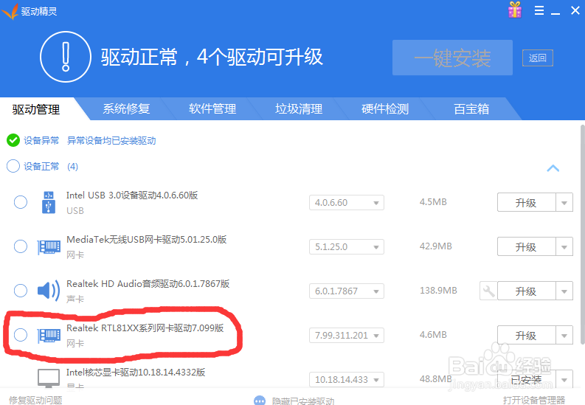Click the 4.6MB size value
This screenshot has width=585, height=405.
coord(433,334)
